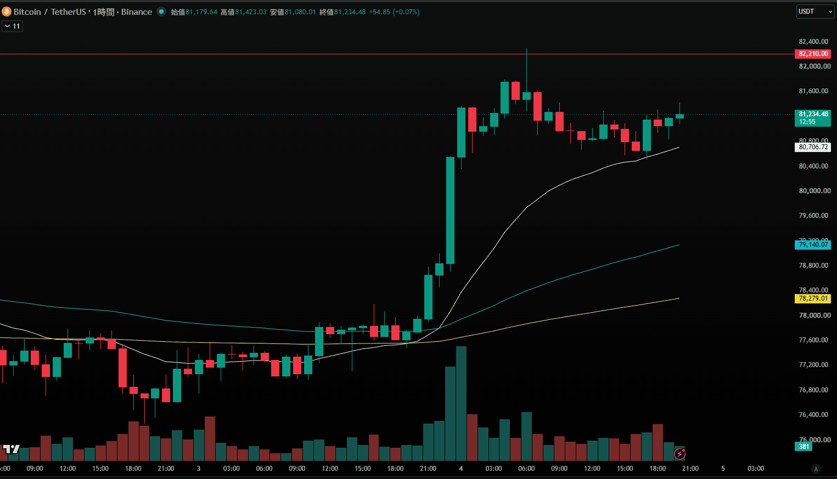Click the tallest green volume bar
The width and height of the screenshot is (837, 479).
pos(461,403)
